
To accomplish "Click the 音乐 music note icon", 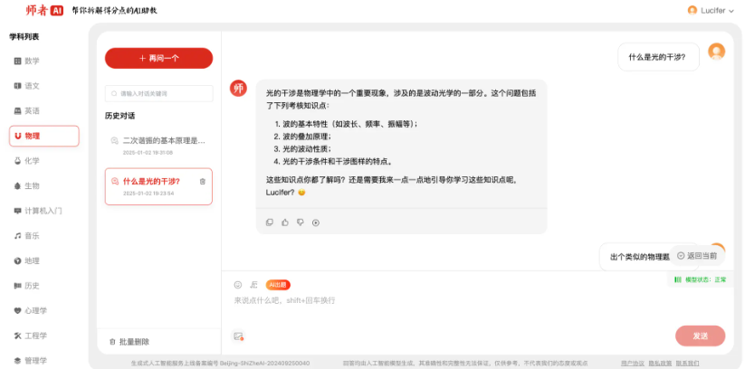I will click(x=17, y=236).
